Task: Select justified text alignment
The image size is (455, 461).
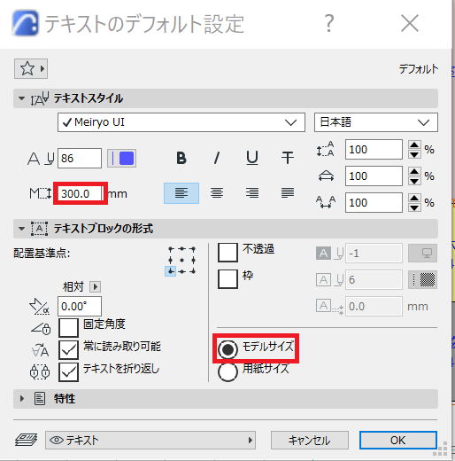Action: (x=288, y=193)
